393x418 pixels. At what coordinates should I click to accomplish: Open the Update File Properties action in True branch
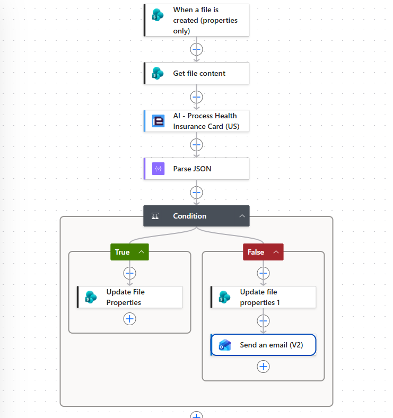point(129,297)
